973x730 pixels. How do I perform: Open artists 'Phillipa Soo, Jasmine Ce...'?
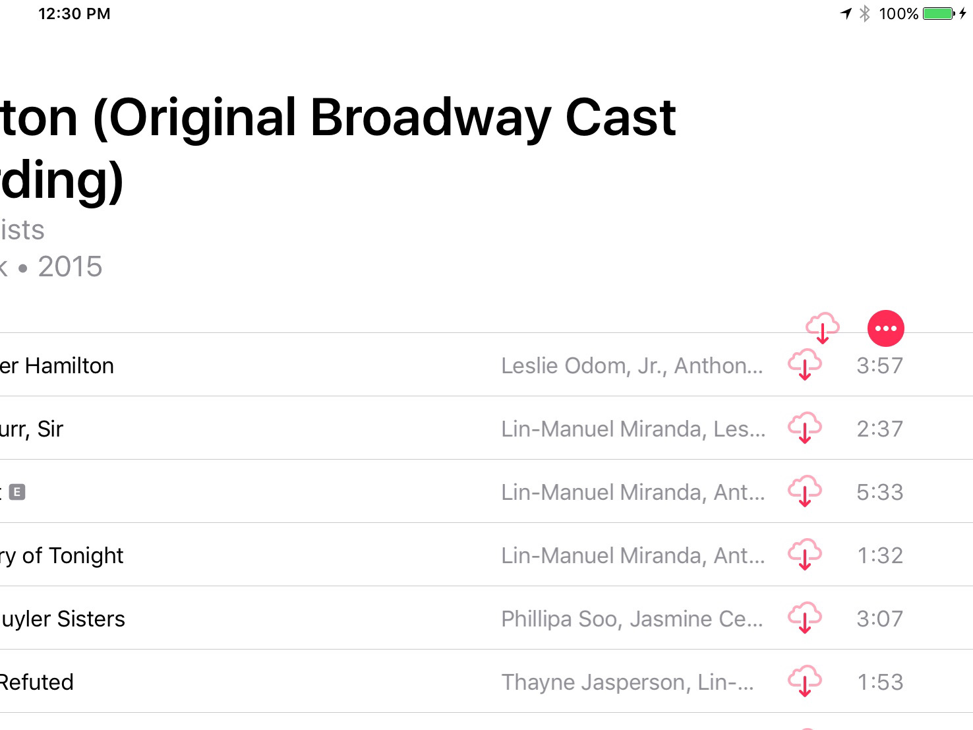point(632,619)
